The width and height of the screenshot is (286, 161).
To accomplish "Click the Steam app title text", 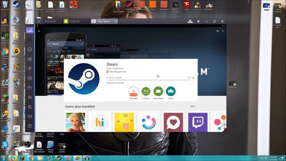I will point(112,64).
